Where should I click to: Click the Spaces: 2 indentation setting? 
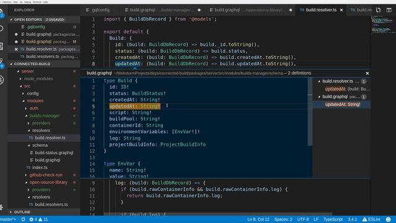pos(283,219)
